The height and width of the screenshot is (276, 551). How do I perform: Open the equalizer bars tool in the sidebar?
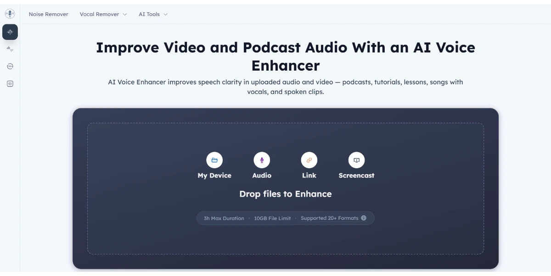coord(10,49)
